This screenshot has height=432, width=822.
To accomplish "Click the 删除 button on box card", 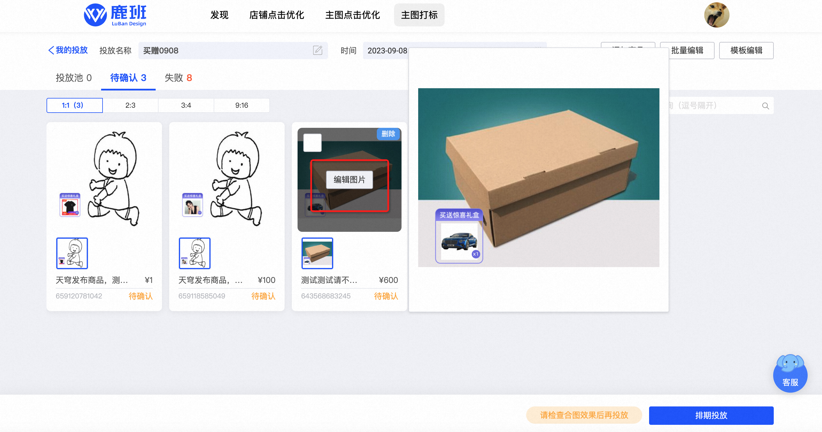I will 388,134.
